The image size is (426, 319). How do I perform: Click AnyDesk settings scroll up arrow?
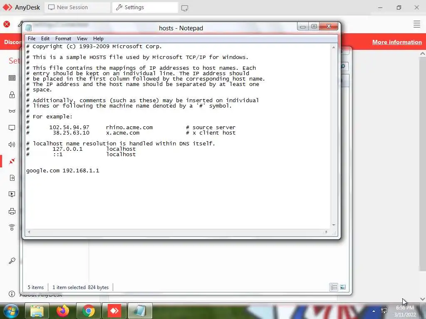pos(423,54)
